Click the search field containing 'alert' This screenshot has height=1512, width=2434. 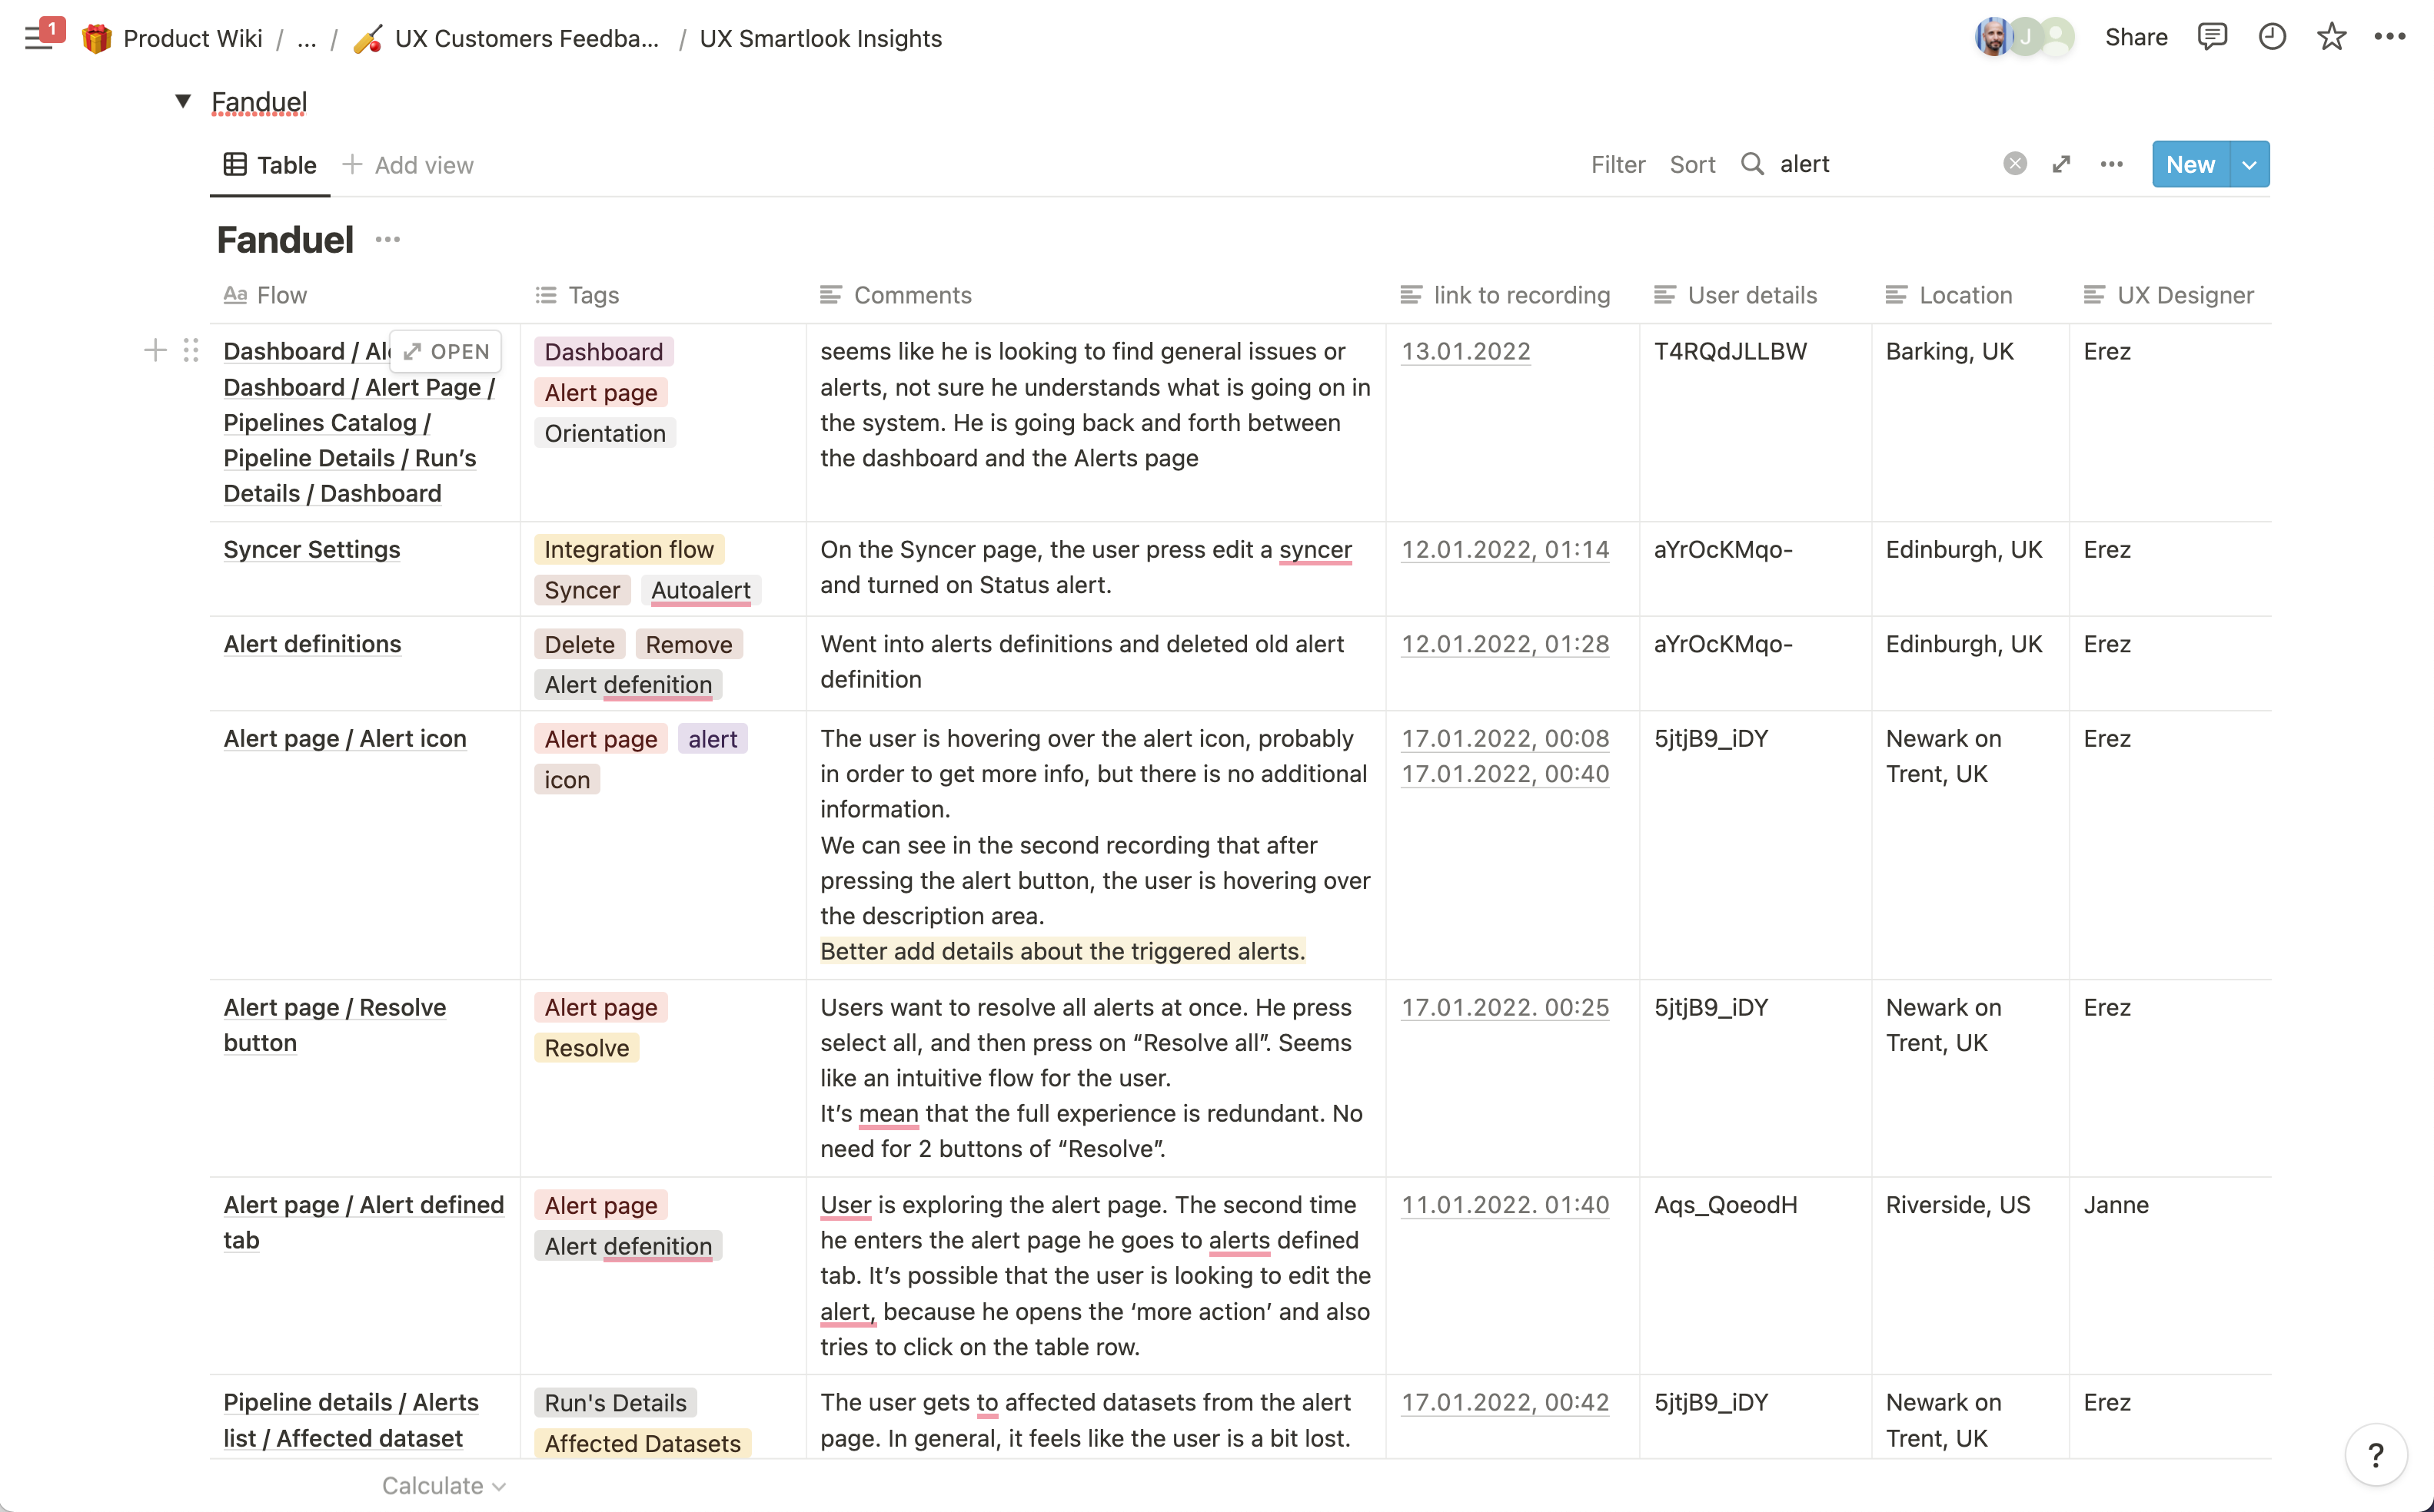coord(1885,164)
